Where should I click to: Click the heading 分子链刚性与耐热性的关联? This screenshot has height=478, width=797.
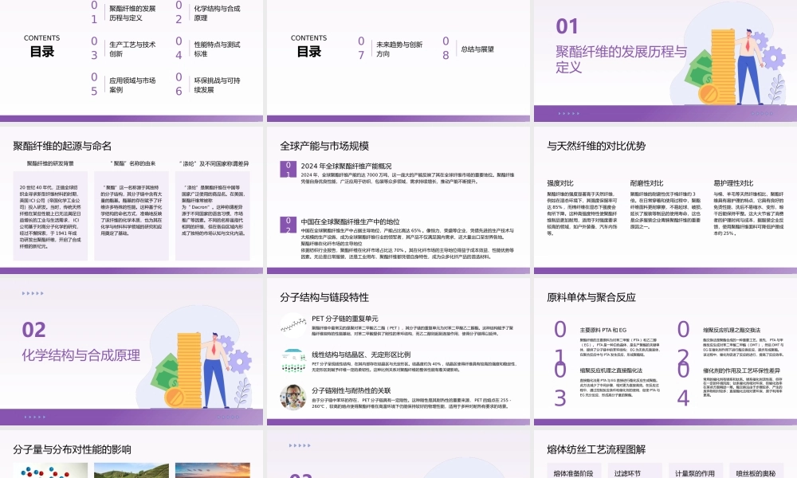click(351, 390)
